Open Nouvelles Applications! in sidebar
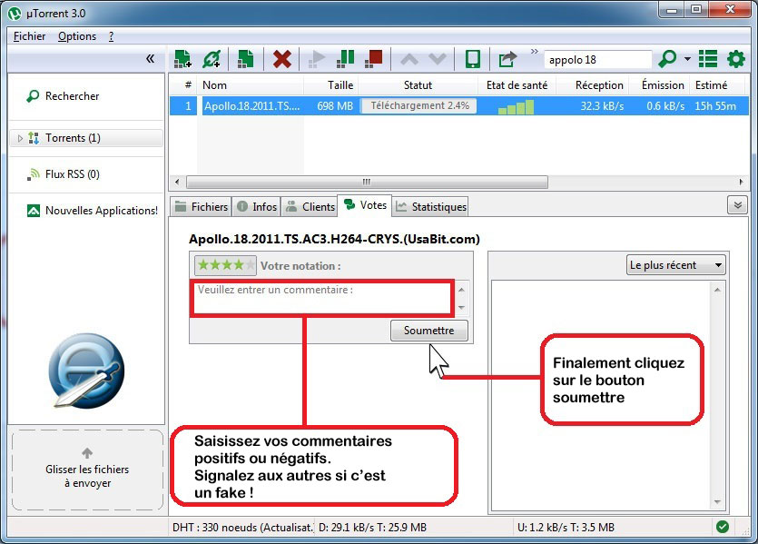The width and height of the screenshot is (758, 544). tap(93, 211)
